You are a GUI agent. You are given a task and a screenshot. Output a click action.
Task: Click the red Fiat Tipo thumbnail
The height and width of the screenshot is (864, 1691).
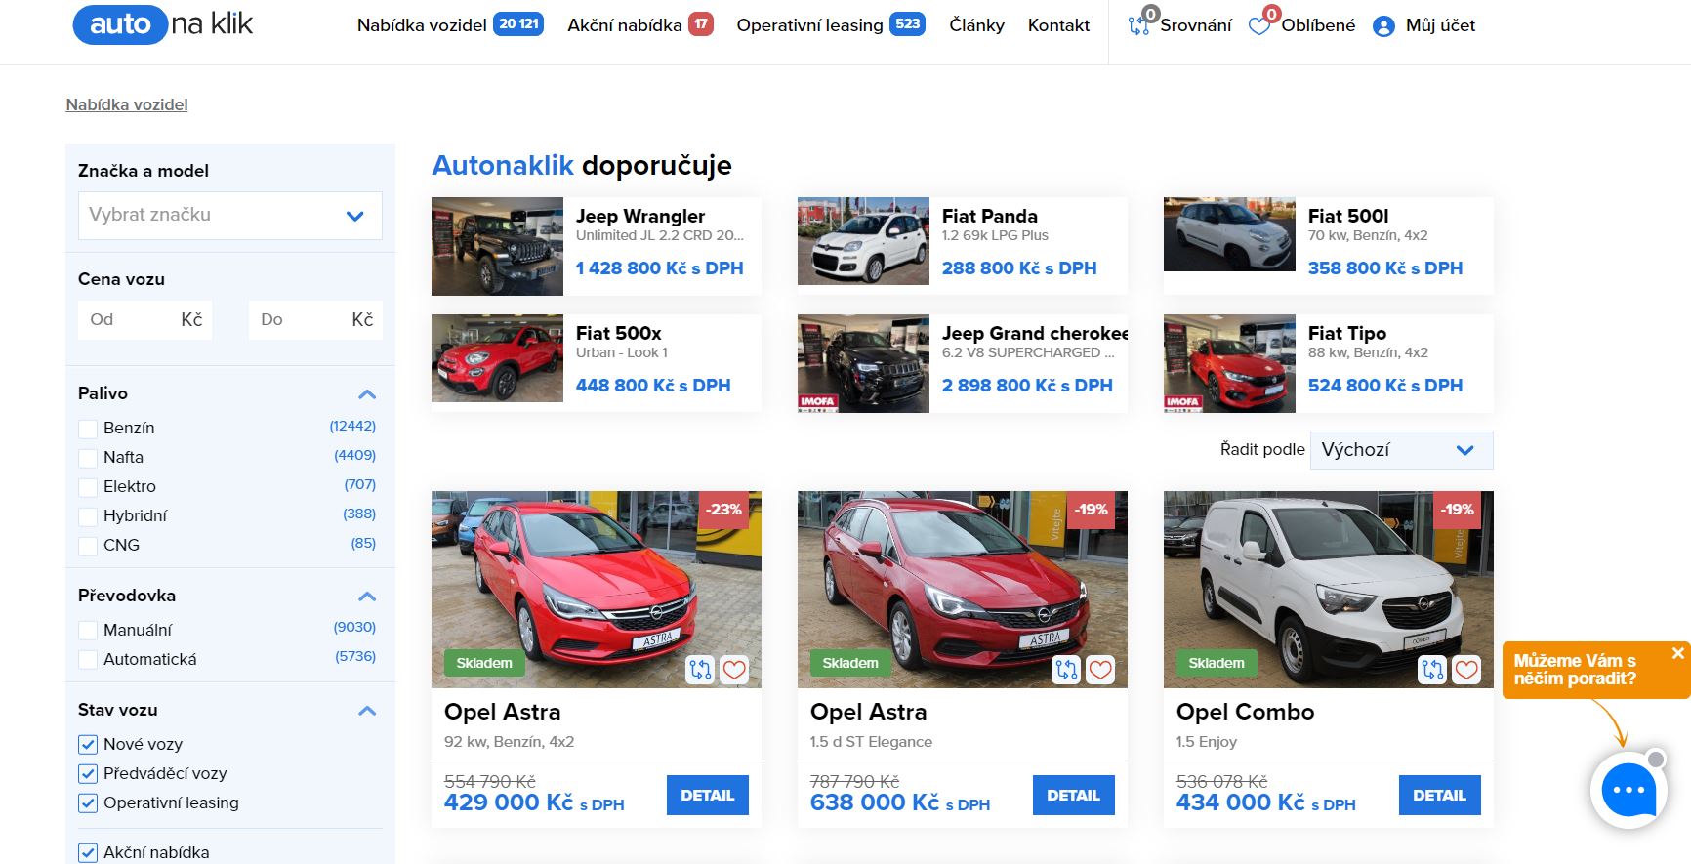tap(1229, 363)
